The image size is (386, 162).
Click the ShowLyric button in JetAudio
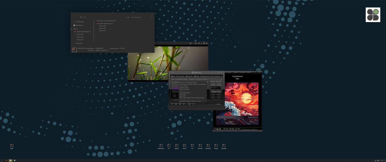coord(218,81)
